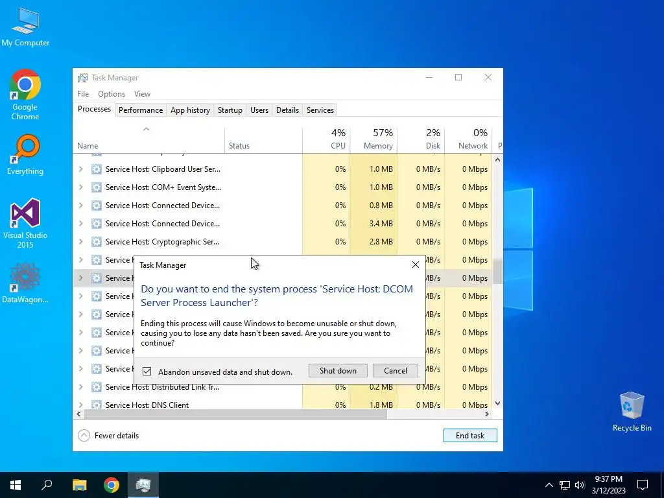The width and height of the screenshot is (664, 498).
Task: Open My Computer desktop icon
Action: [25, 26]
